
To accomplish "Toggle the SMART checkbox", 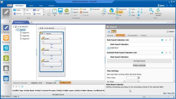I will [167, 32].
